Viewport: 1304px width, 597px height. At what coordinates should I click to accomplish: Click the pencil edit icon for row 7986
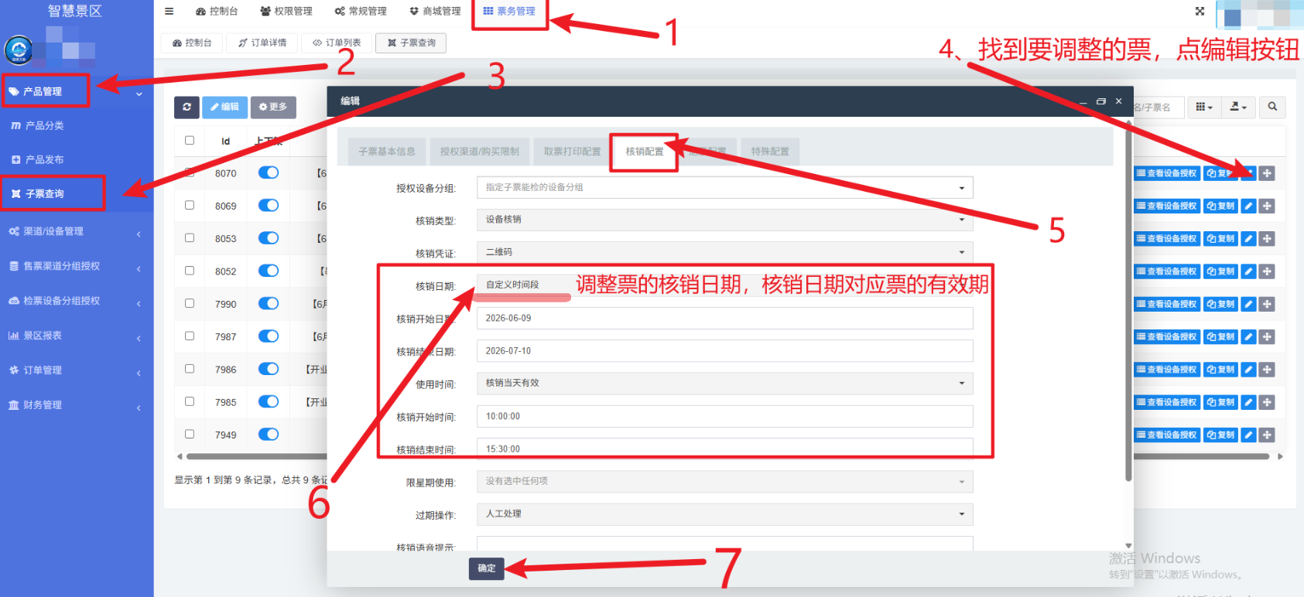pos(1248,370)
